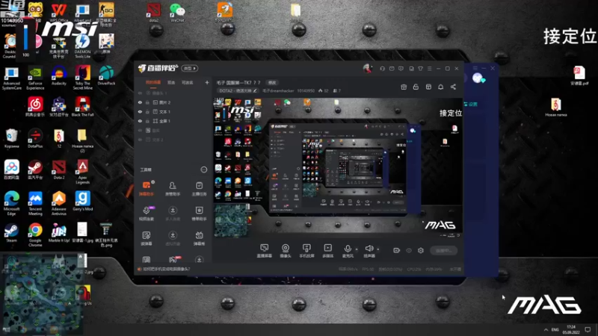Add a 直播屏幕 screen capture source

(x=265, y=251)
